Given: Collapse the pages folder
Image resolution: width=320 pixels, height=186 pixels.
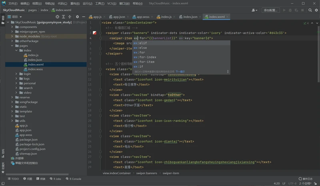Looking at the screenshot, I should coord(12,46).
